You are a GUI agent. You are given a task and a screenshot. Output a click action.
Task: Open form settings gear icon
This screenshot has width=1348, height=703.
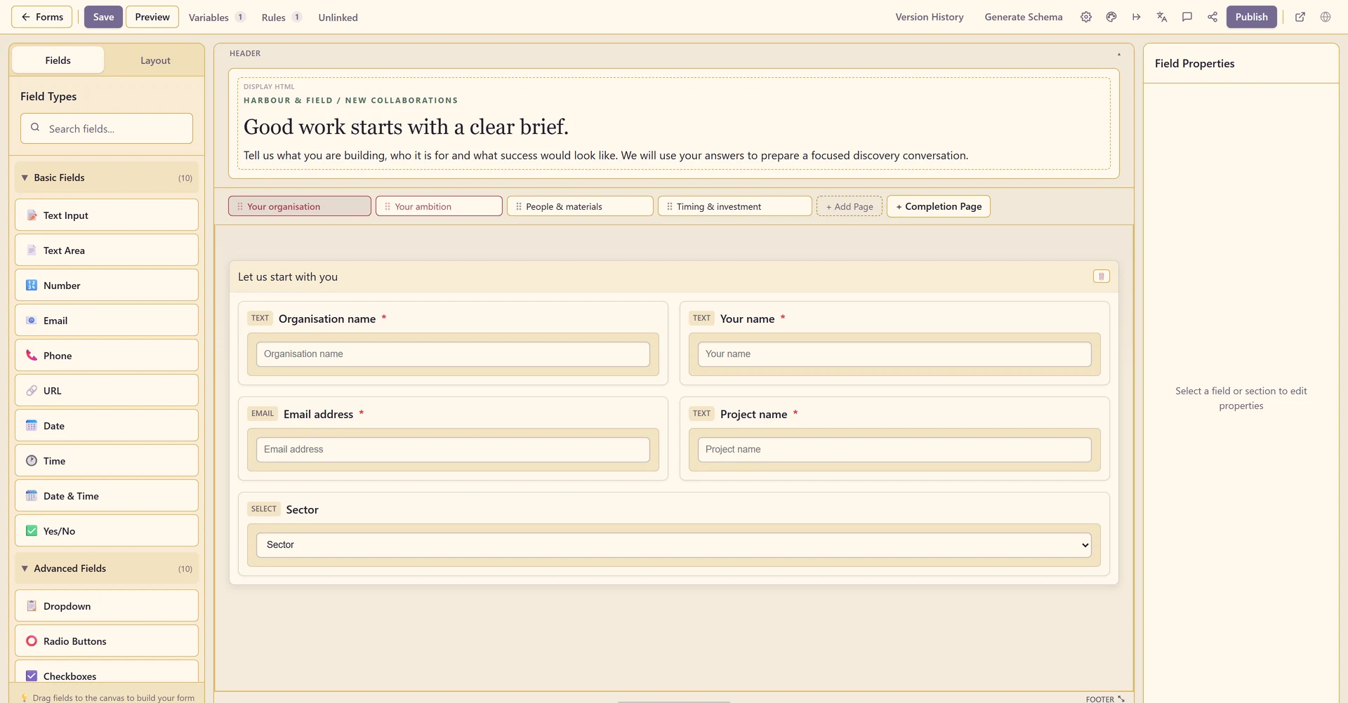[x=1086, y=17]
